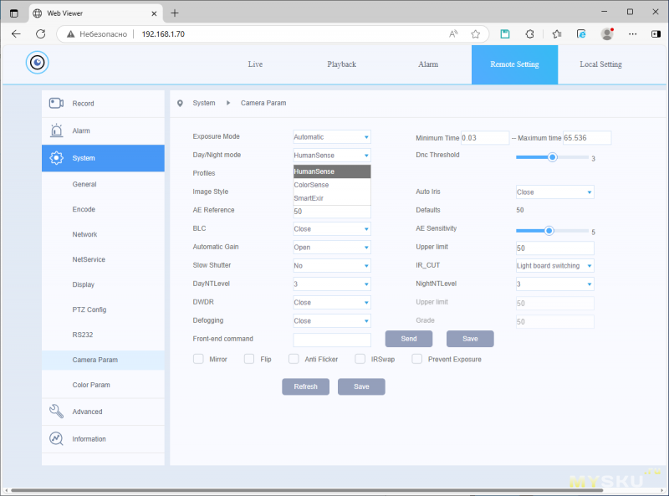The width and height of the screenshot is (669, 496).
Task: Close the Web Viewer tab
Action: pos(154,13)
